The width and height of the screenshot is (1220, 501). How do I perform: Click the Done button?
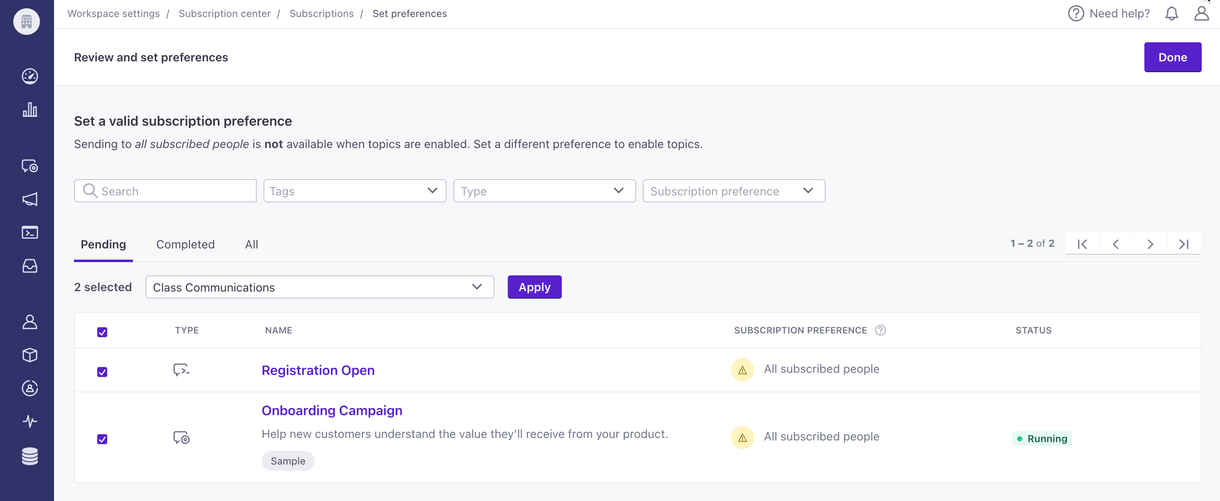coord(1173,57)
